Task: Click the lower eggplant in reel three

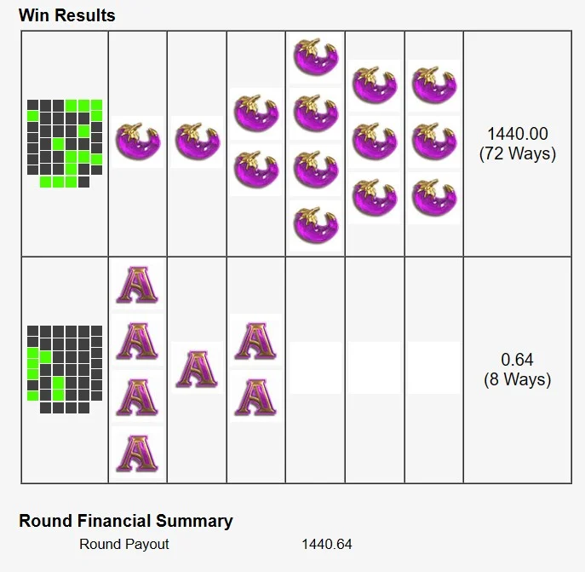Action: 256,170
